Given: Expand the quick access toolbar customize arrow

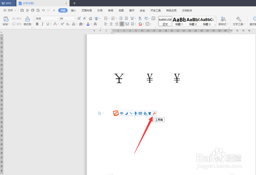Looking at the screenshot, I should (54, 10).
